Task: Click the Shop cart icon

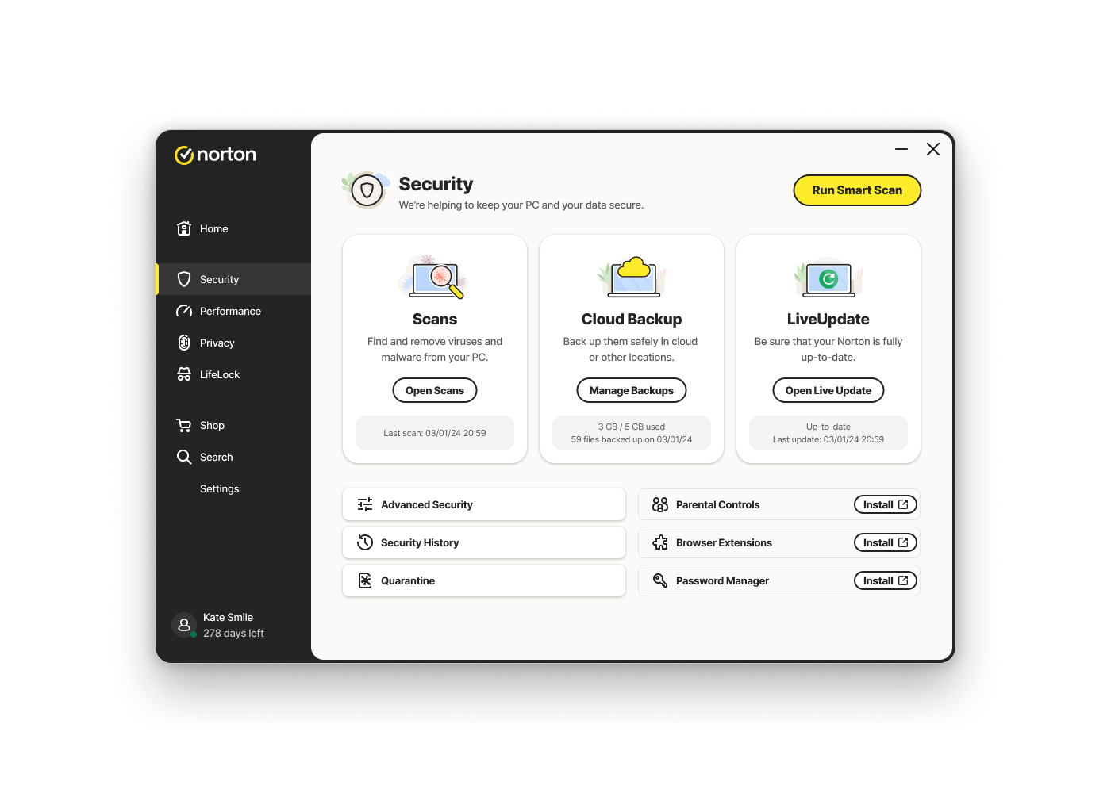Action: coord(184,425)
